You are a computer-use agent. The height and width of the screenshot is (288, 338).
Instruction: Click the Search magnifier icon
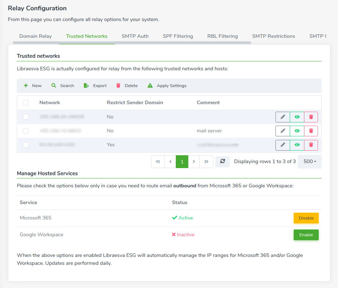coord(54,85)
